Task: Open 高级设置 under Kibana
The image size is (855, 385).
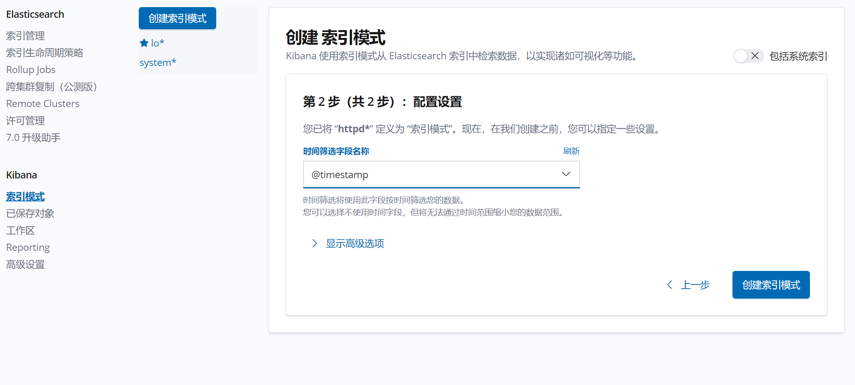Action: tap(26, 265)
